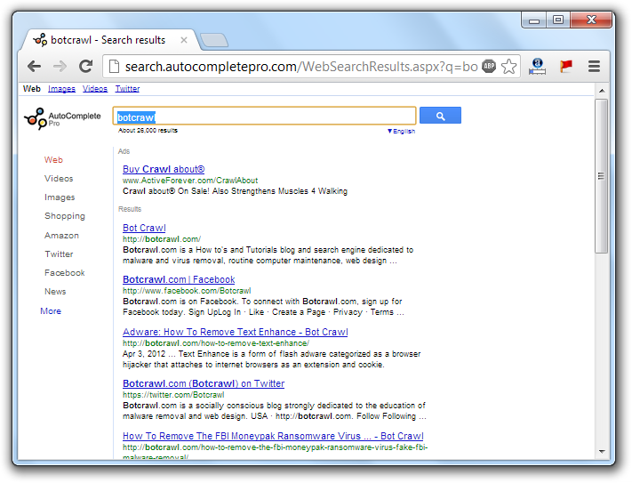Screen dimensions: 632x483
Task: Select Images in the left sidebar
Action: 60,197
